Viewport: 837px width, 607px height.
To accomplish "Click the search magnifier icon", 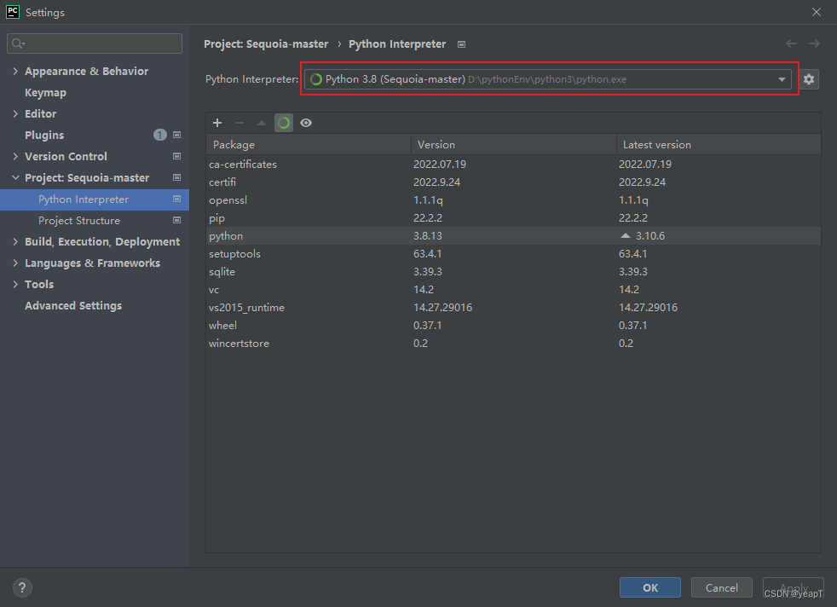I will coord(18,43).
